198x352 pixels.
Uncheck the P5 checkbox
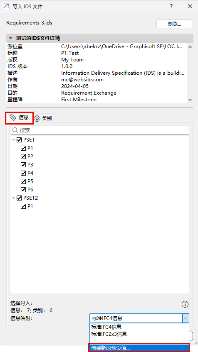click(x=23, y=181)
